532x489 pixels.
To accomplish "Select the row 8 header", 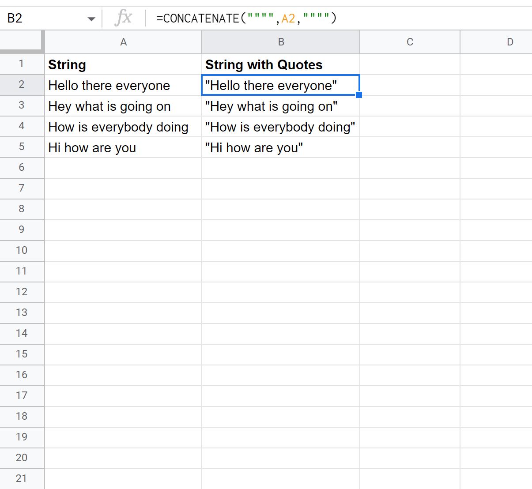I will [x=22, y=209].
